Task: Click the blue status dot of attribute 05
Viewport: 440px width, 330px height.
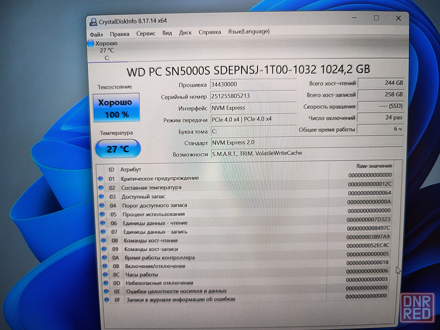Action: tap(103, 214)
